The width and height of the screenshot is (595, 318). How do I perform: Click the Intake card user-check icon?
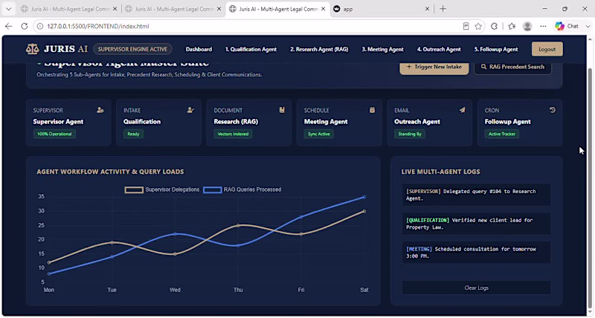pyautogui.click(x=190, y=110)
